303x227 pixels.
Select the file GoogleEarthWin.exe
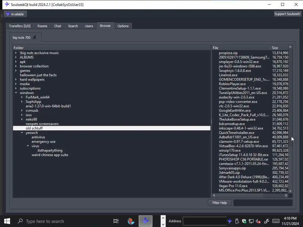point(235,111)
